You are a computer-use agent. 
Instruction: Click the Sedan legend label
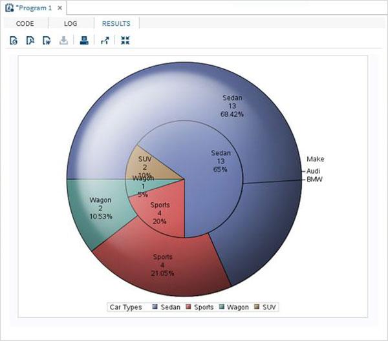[171, 307]
